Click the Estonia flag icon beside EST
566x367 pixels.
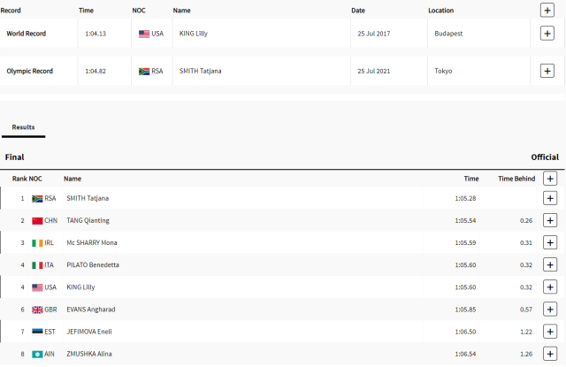coord(37,332)
